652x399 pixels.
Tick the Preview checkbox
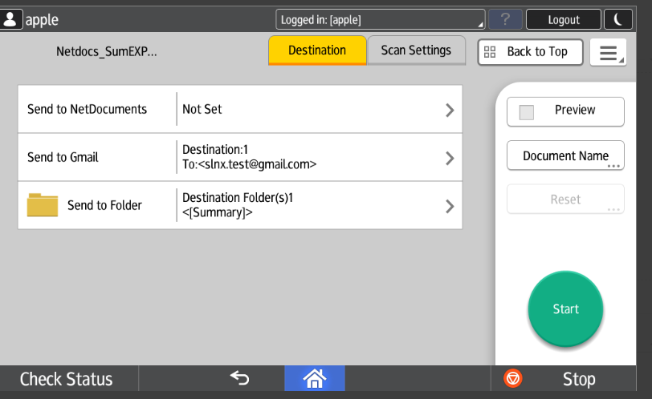click(x=527, y=112)
